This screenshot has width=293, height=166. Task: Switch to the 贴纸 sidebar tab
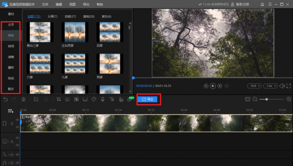(11, 78)
